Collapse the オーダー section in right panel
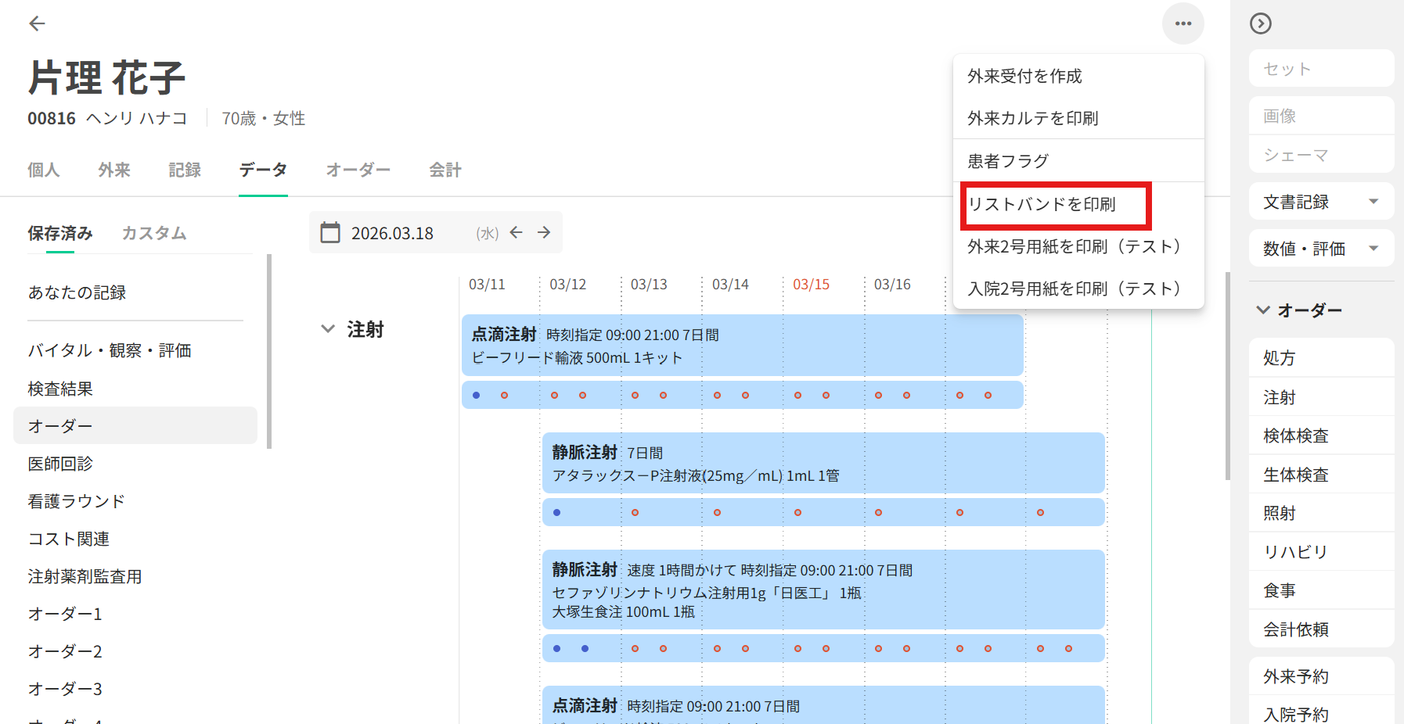1404x724 pixels. click(x=1263, y=310)
